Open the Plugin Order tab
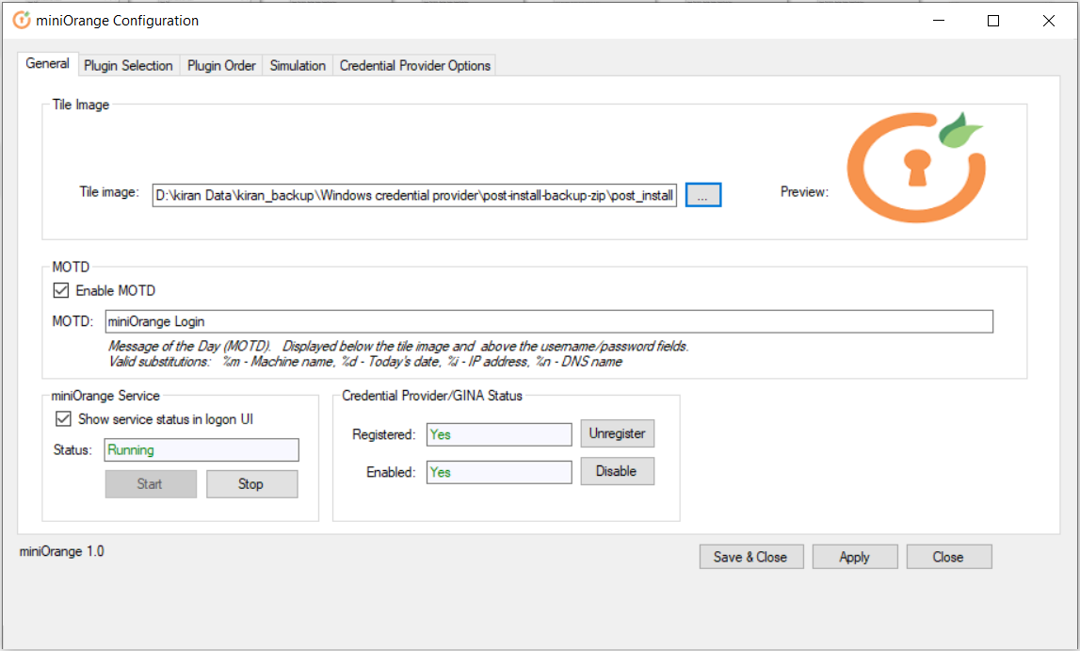1080x651 pixels. [221, 65]
